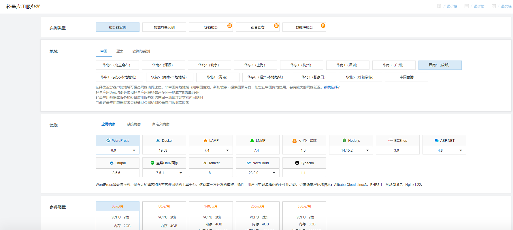Click the Node.js hexagon icon
Image resolution: width=513 pixels, height=230 pixels.
coord(344,140)
